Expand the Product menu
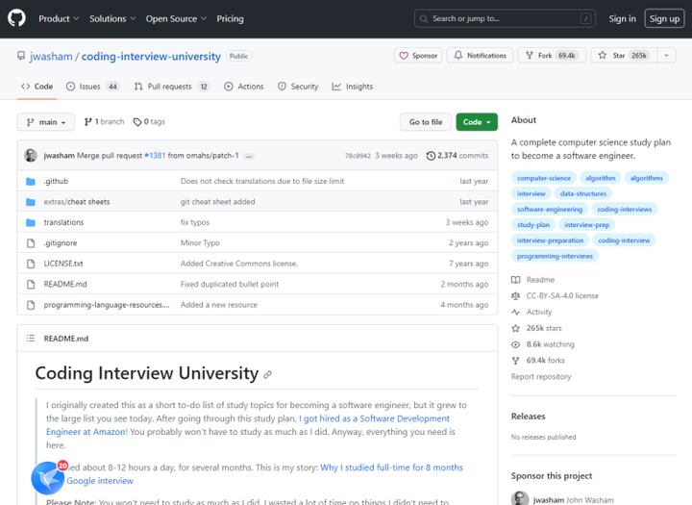 (x=59, y=18)
